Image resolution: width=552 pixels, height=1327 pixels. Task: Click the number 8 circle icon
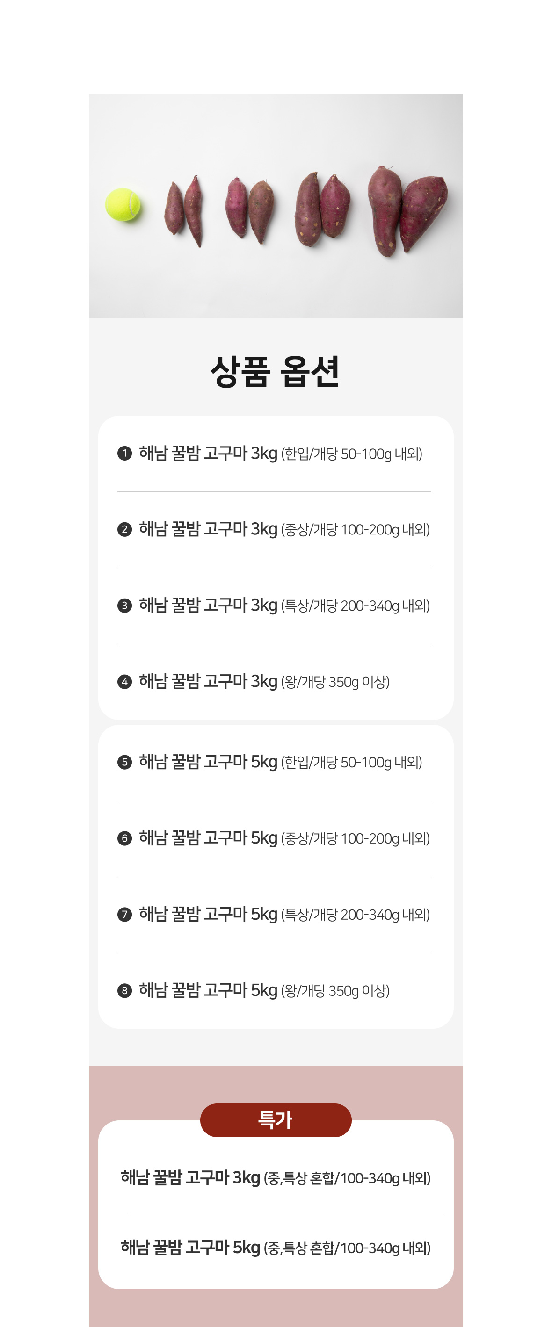(x=124, y=991)
